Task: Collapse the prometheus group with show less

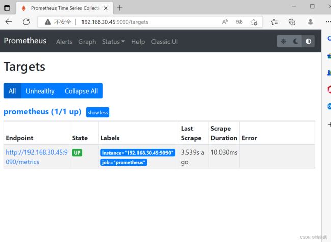Action: click(98, 112)
